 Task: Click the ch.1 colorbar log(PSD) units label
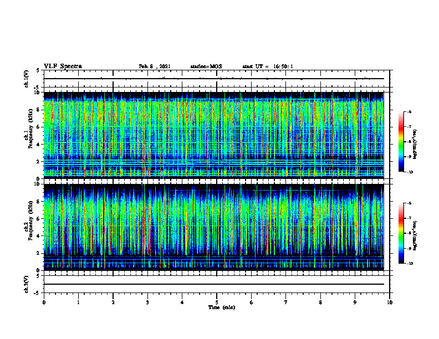click(416, 145)
